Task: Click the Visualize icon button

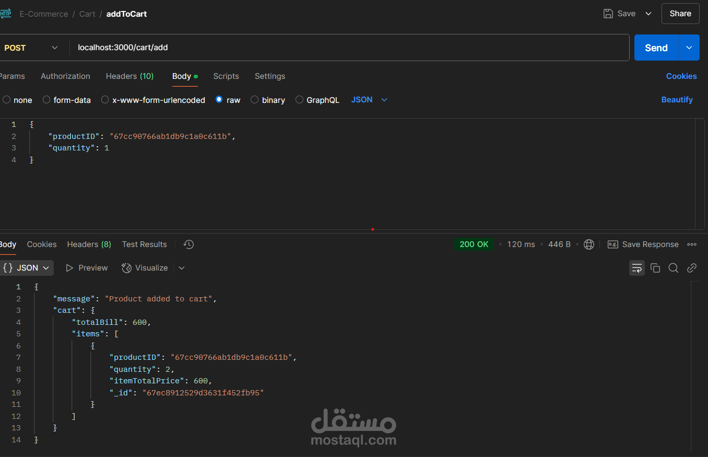Action: click(x=145, y=268)
